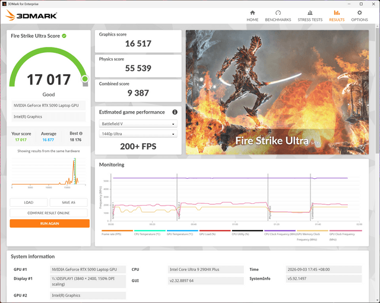Switch to the BENCHMARKS tab label
Screen dimensions: 380x303
point(278,20)
